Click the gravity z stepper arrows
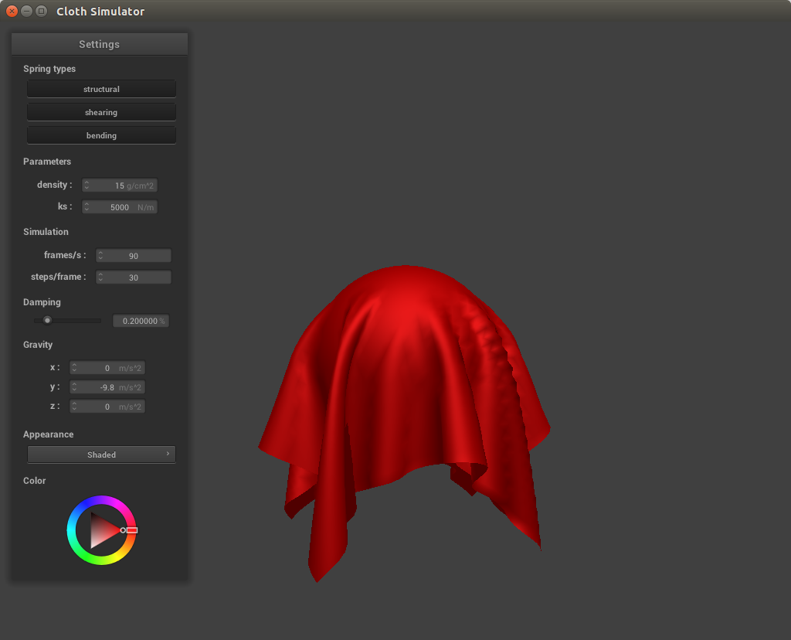Viewport: 791px width, 640px height. 75,407
